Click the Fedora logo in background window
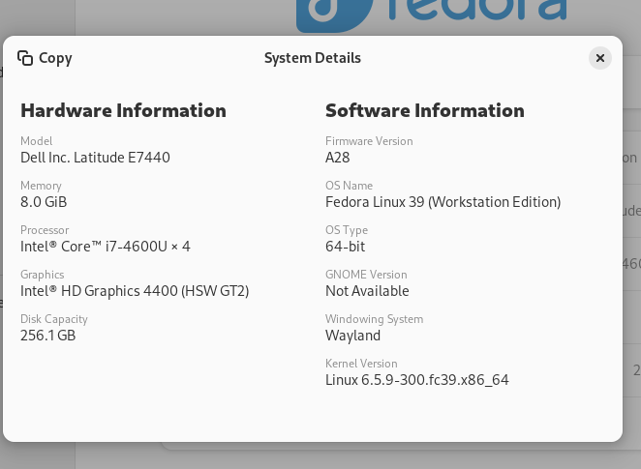 pyautogui.click(x=431, y=15)
